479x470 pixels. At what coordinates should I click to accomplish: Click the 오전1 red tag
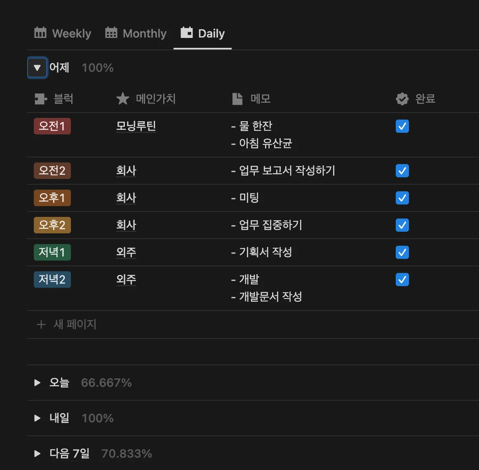52,126
